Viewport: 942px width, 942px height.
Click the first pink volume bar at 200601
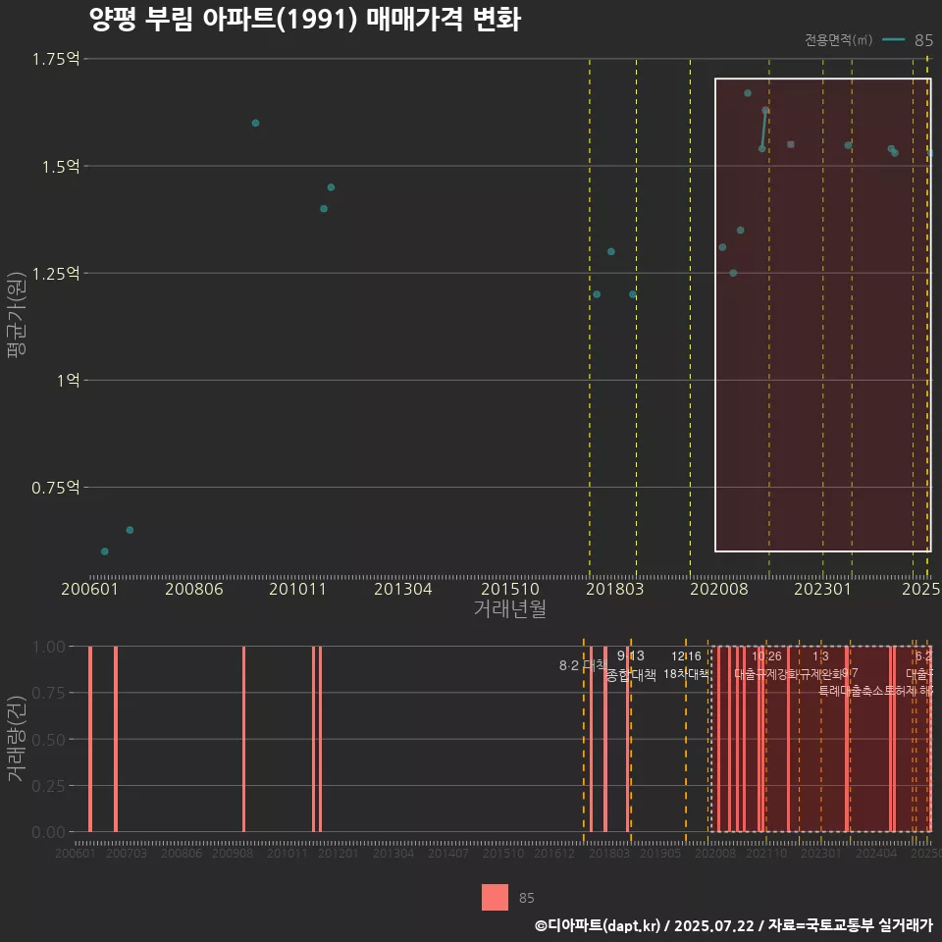90,739
